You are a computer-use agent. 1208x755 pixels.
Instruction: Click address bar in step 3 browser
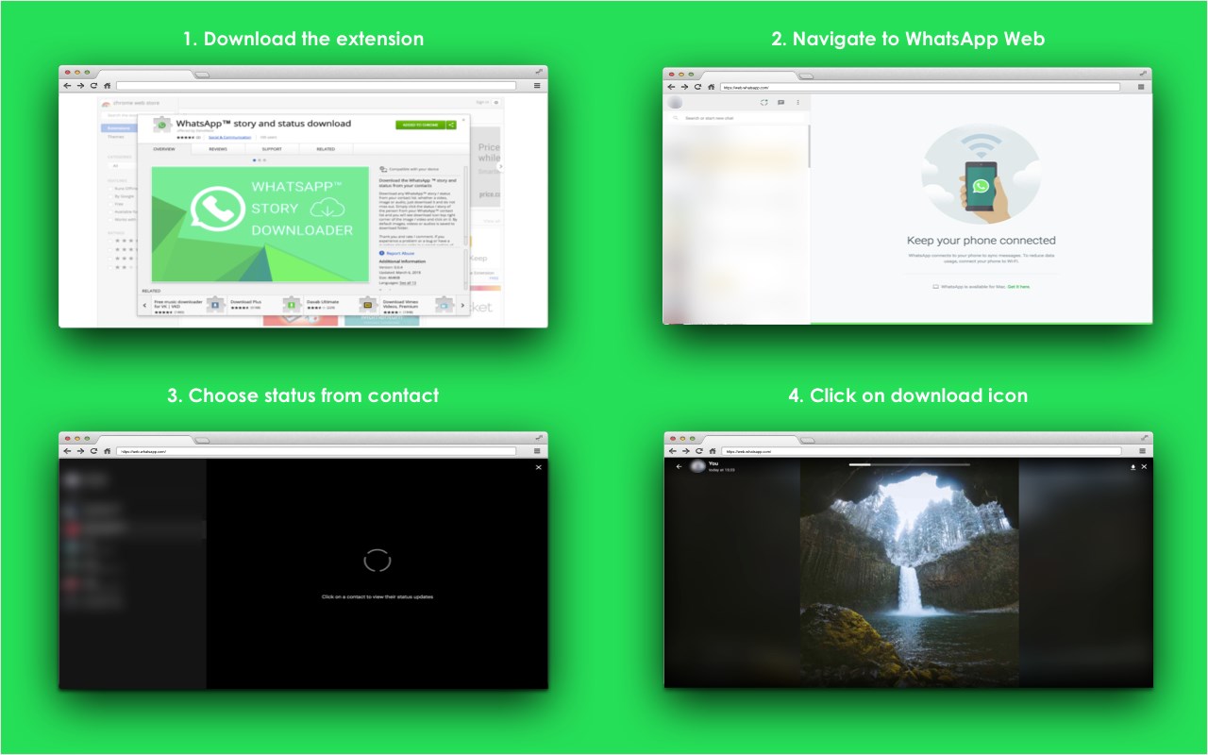tap(315, 451)
